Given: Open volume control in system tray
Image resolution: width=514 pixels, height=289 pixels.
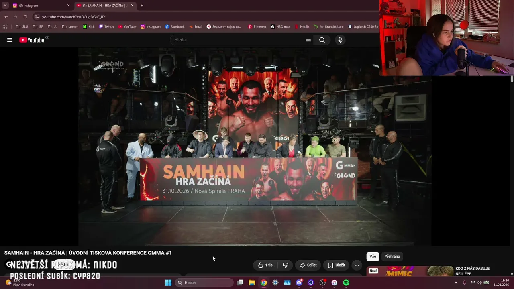Looking at the screenshot, I should click(x=479, y=283).
